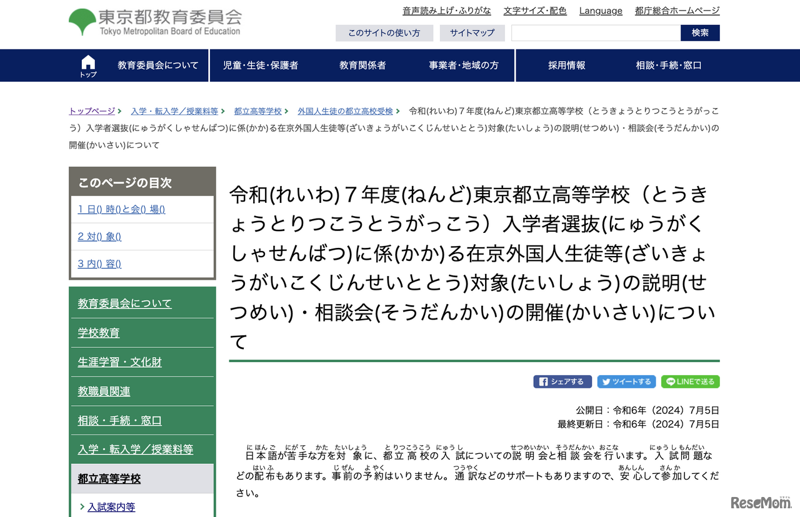Select the 採用情報 menu item
The image size is (800, 517).
point(566,65)
